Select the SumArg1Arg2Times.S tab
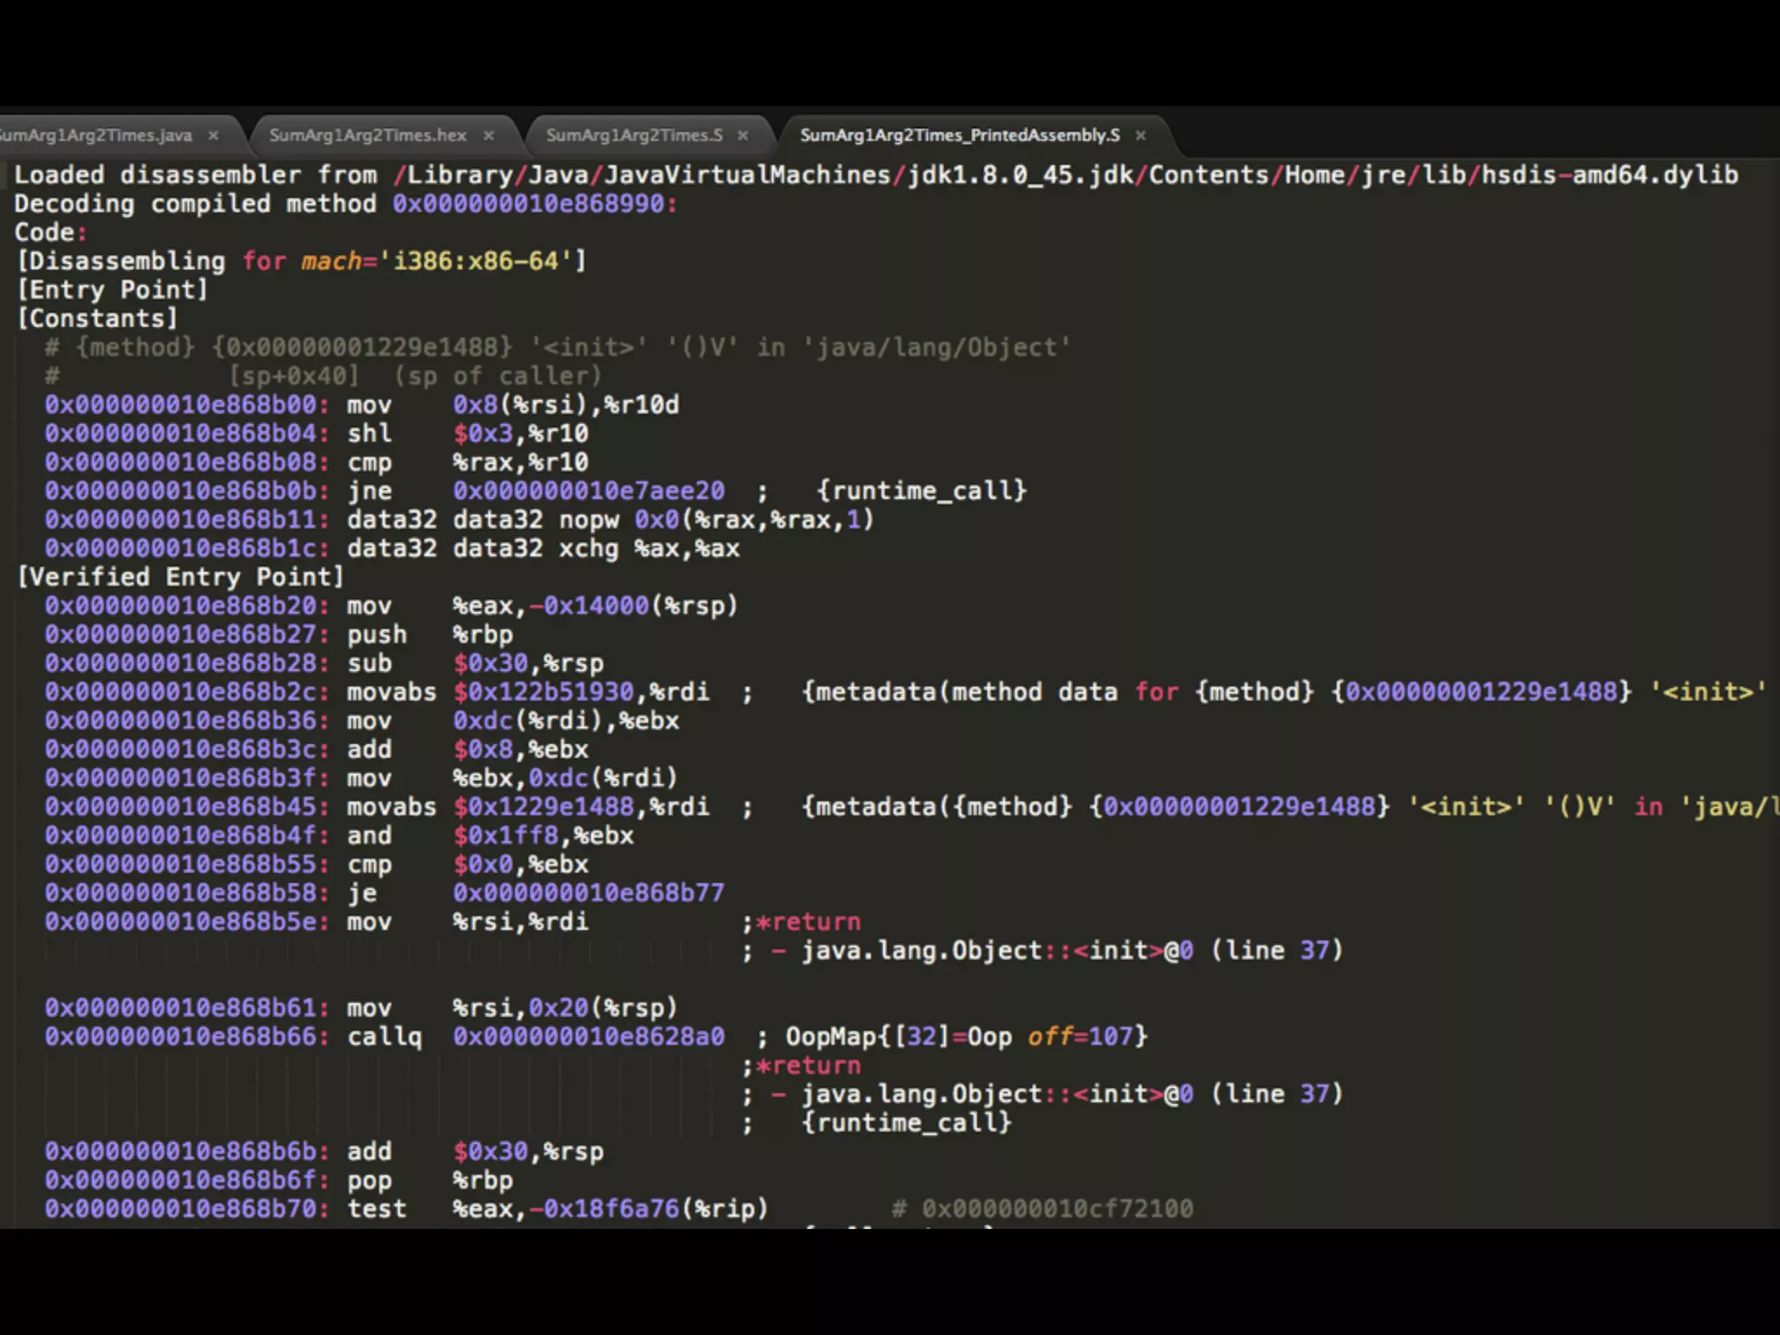1780x1335 pixels. click(x=634, y=136)
